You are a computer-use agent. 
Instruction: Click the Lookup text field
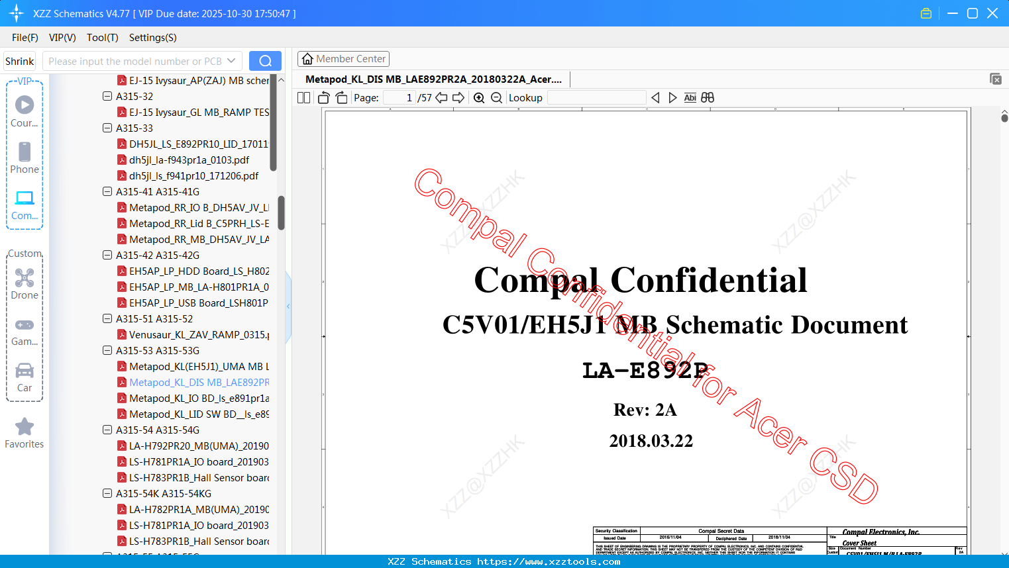596,98
